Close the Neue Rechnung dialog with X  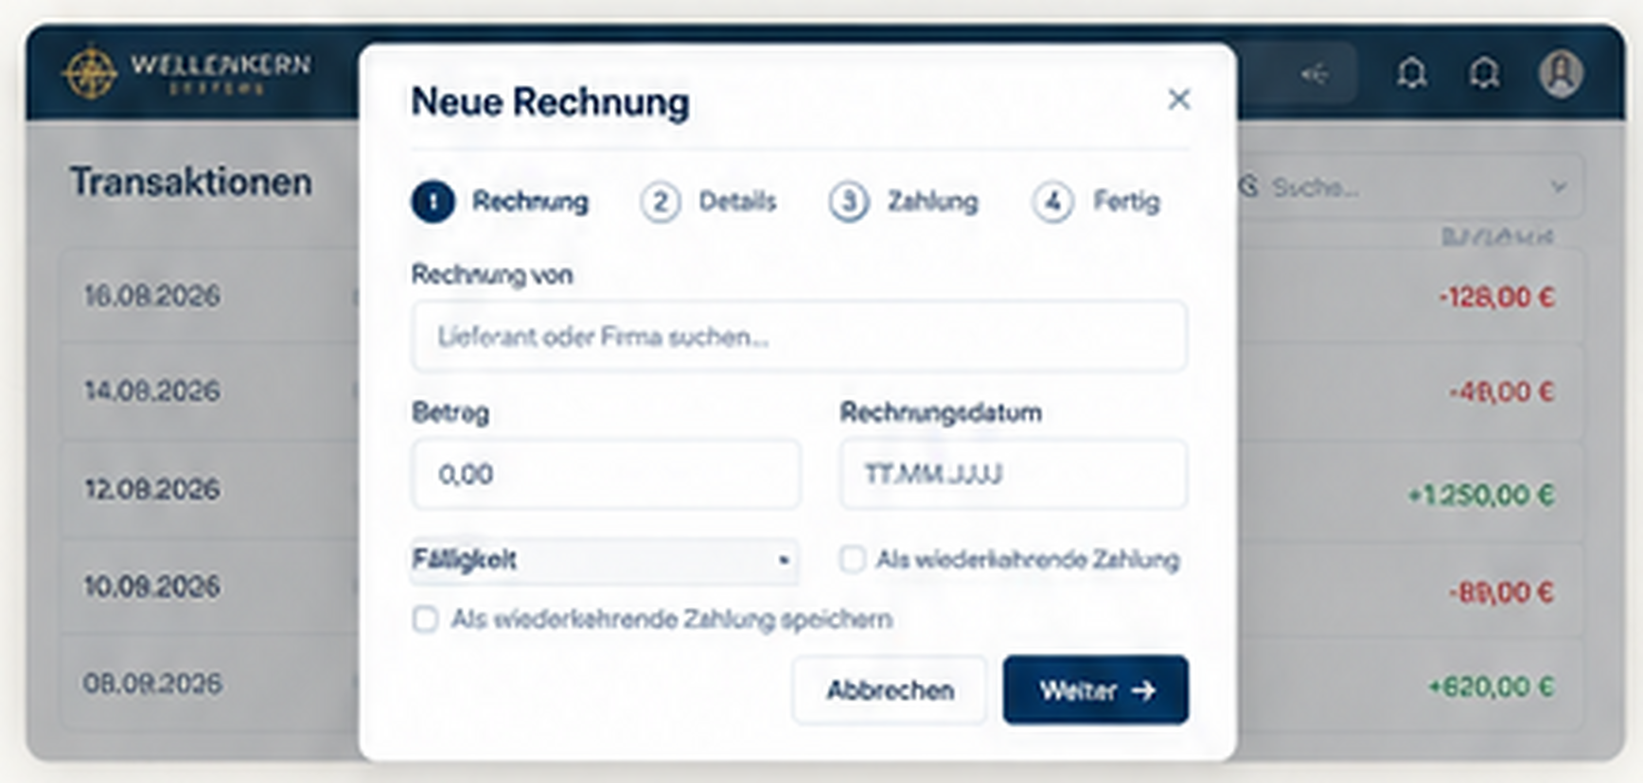pos(1178,99)
